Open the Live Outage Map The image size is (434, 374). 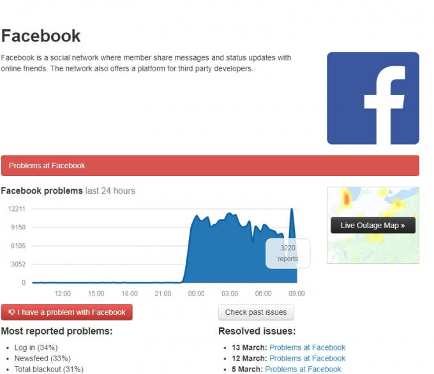point(373,226)
